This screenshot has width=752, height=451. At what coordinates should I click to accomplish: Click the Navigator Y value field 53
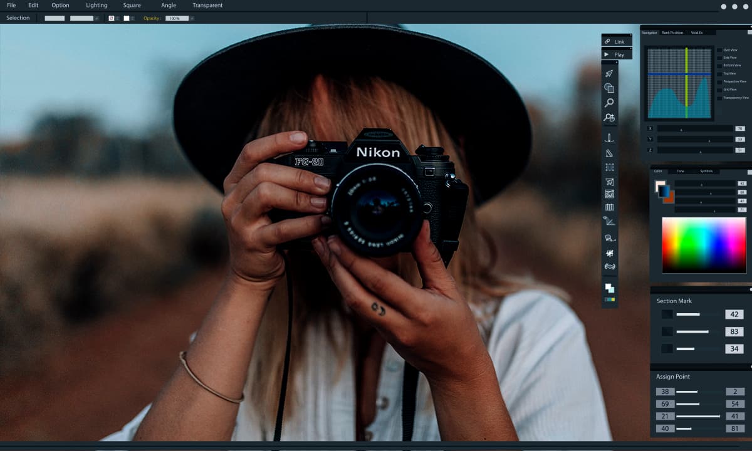point(740,139)
